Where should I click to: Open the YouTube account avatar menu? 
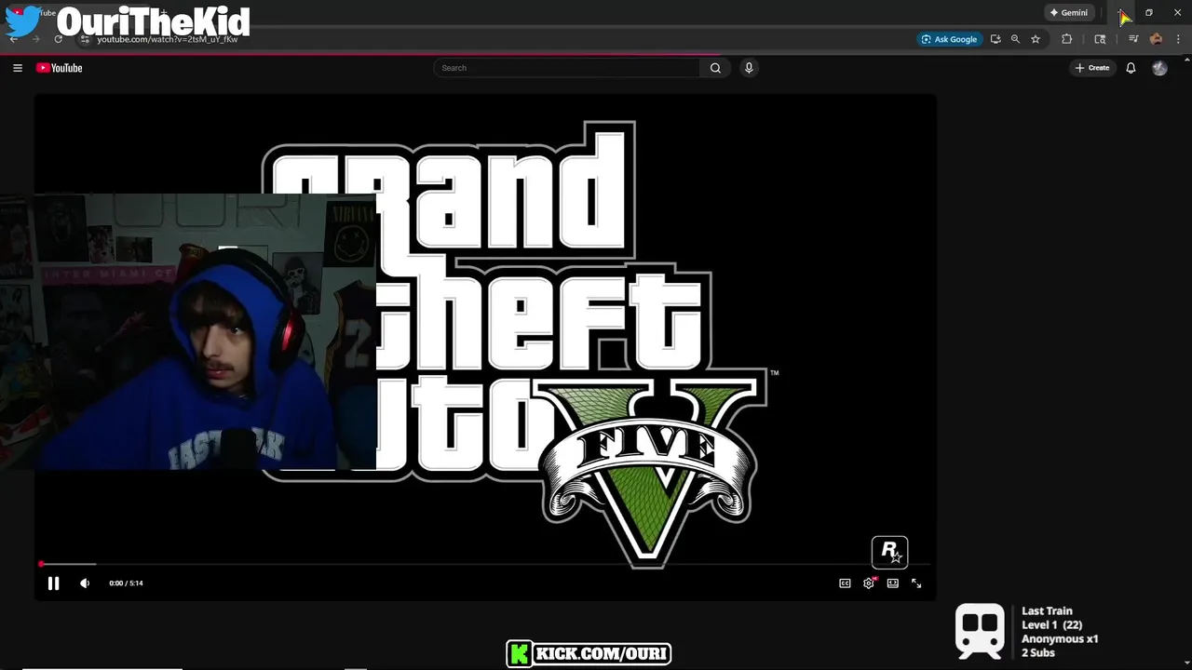tap(1159, 68)
